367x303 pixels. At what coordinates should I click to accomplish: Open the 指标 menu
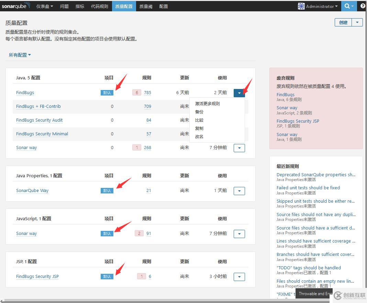pos(80,6)
